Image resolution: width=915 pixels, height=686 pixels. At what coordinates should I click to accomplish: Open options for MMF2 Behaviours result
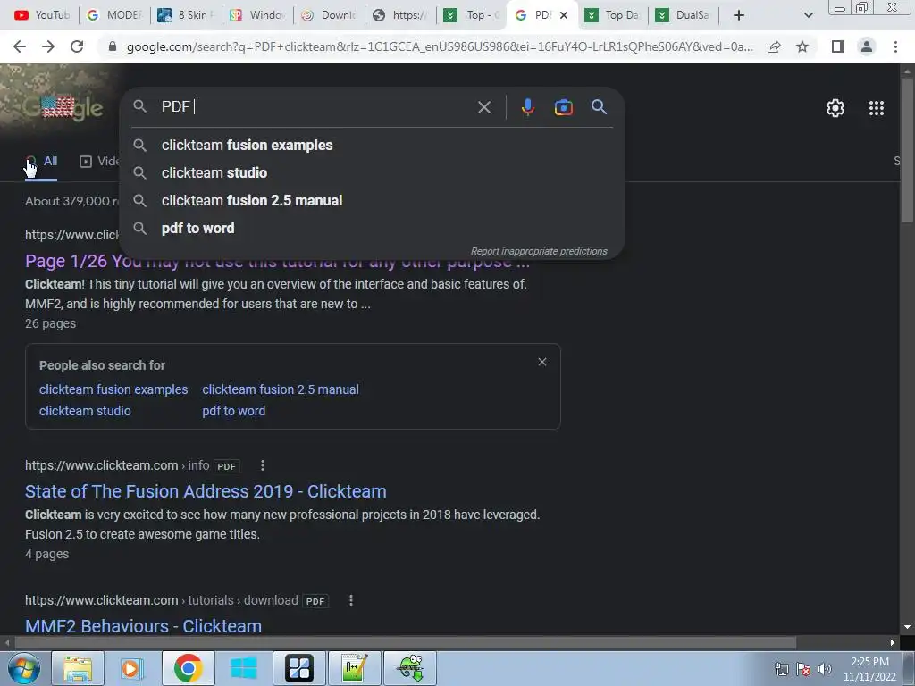click(x=350, y=600)
